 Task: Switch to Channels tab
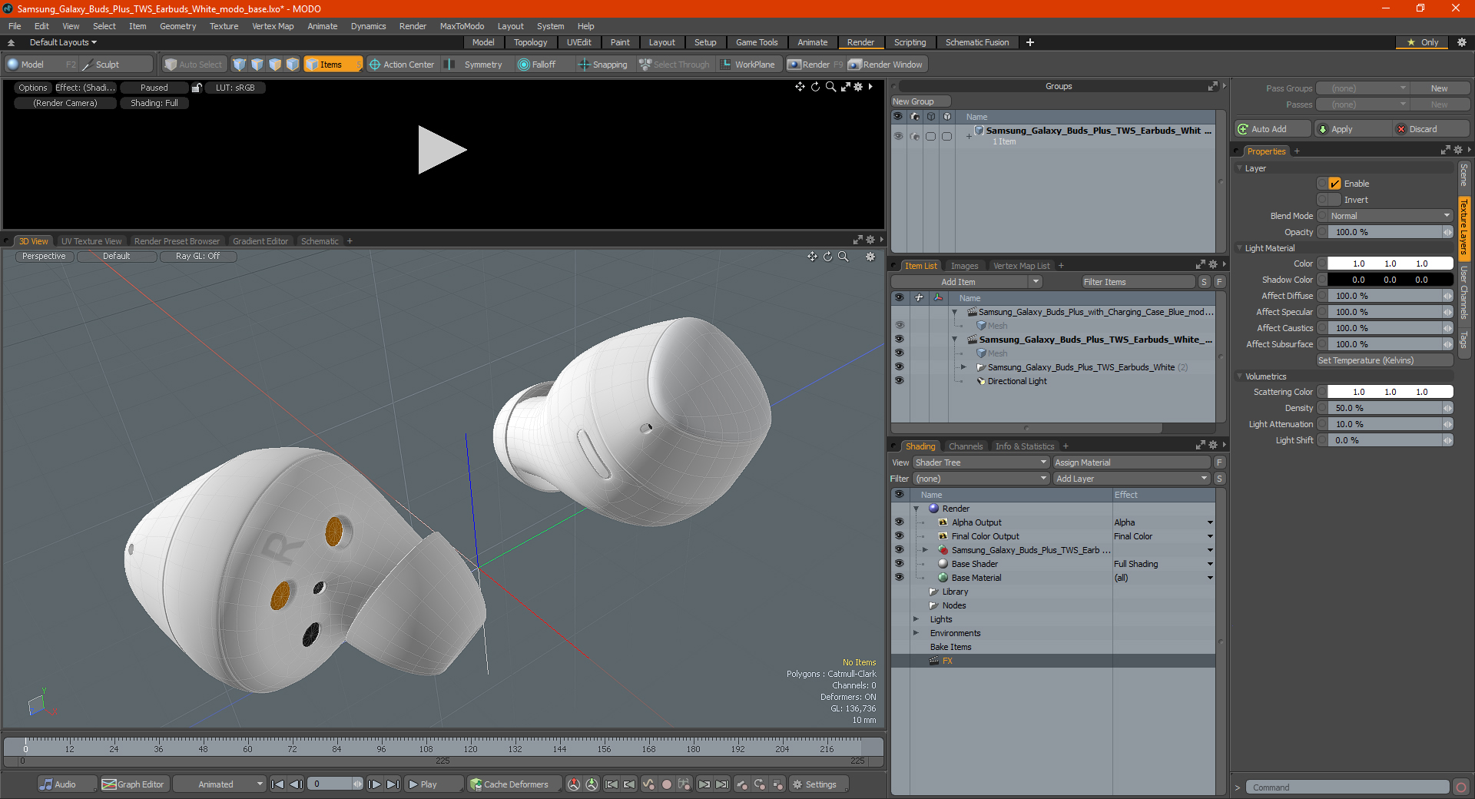click(x=966, y=446)
